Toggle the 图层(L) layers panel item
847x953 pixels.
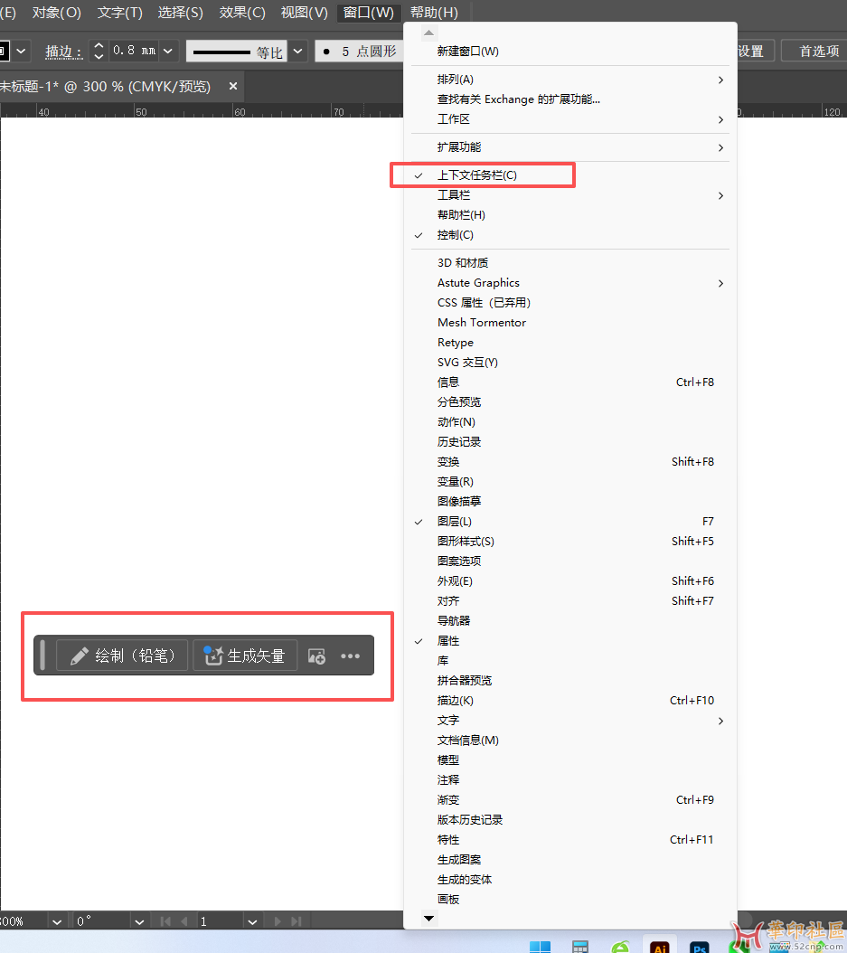click(x=455, y=522)
